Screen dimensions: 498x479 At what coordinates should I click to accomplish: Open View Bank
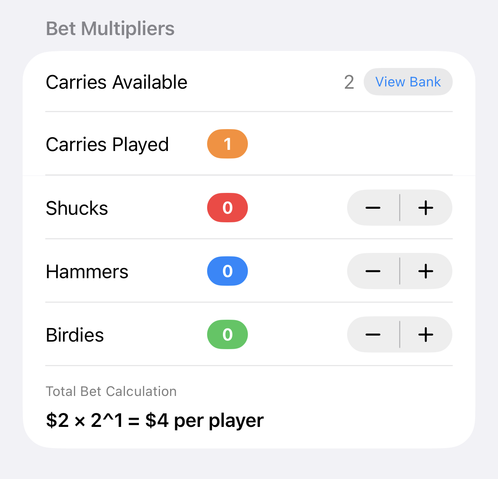[x=408, y=82]
